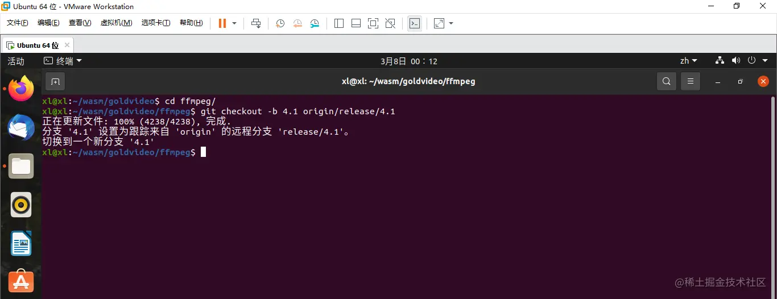Viewport: 777px width, 299px height.
Task: Pause the virtual machine with the orange pause button
Action: (x=222, y=23)
